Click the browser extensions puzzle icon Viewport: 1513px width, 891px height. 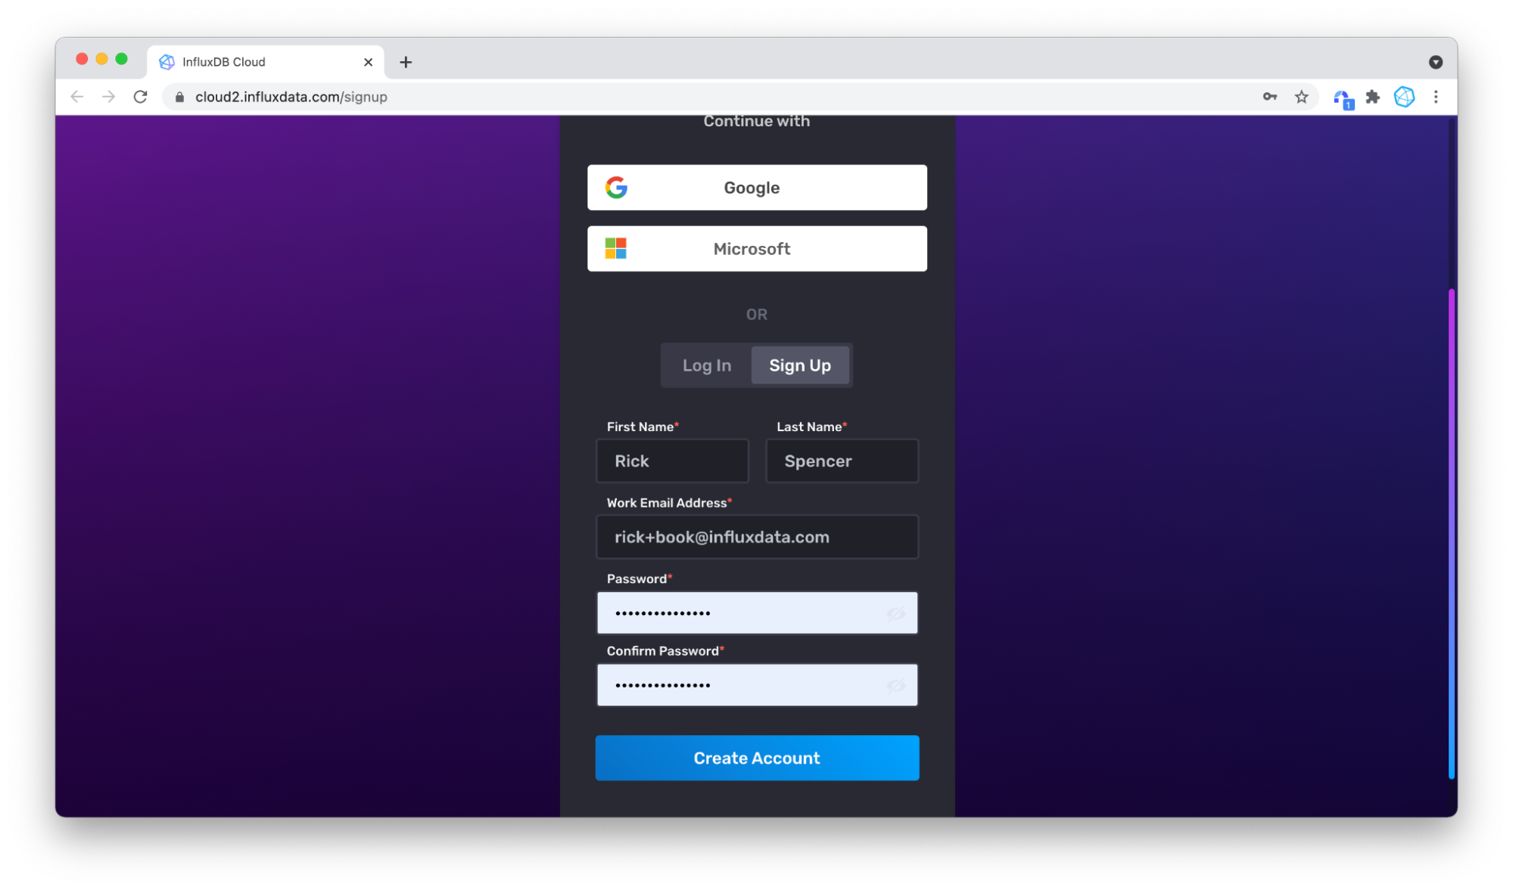[1372, 97]
